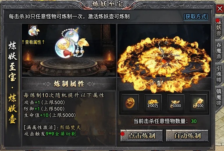Open the 吞魔鼎 side tab
Viewport: 224px width, 151px height.
point(219,51)
